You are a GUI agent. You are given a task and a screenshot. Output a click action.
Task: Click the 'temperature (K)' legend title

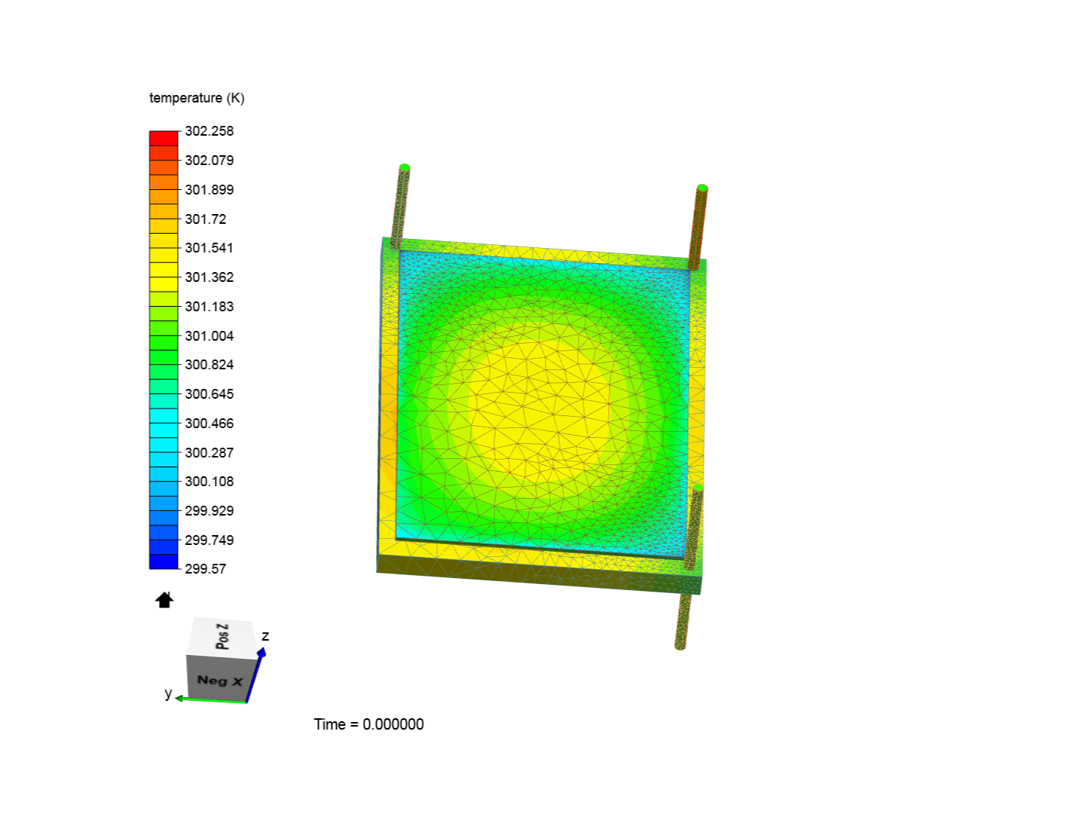197,98
